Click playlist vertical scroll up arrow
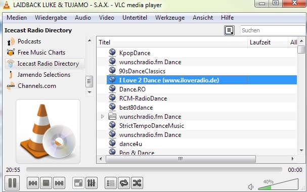Image resolution: width=307 pixels, height=192 pixels. click(301, 41)
